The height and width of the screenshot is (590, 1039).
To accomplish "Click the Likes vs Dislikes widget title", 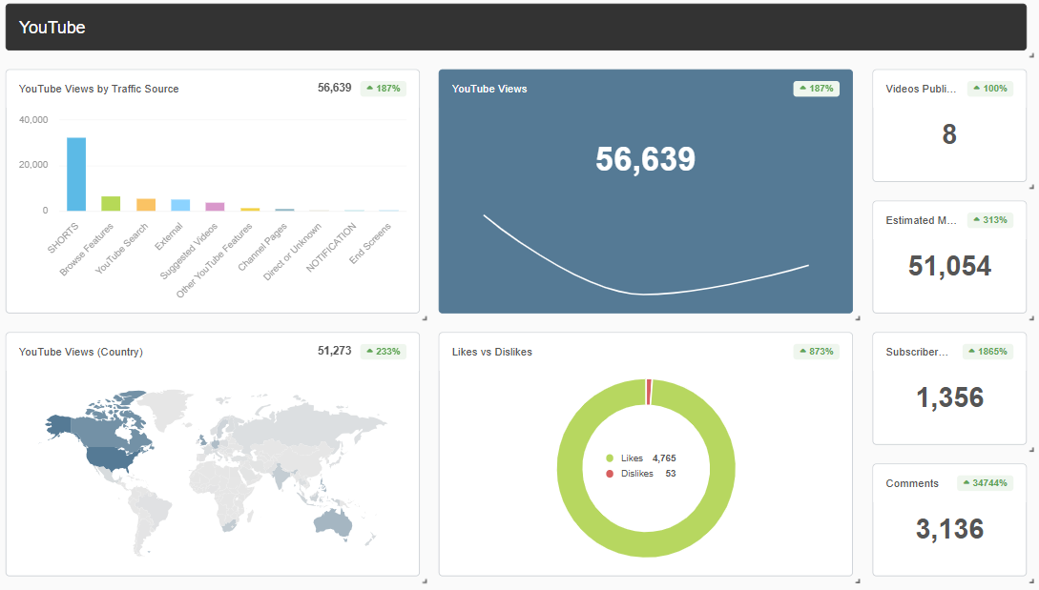I will point(491,352).
